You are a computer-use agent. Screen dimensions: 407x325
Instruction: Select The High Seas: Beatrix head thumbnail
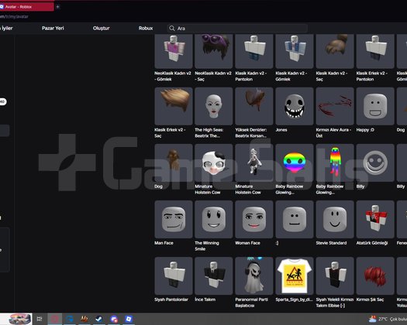[214, 106]
